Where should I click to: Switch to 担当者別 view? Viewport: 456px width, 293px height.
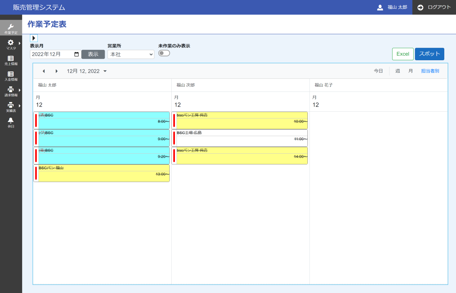pos(430,71)
